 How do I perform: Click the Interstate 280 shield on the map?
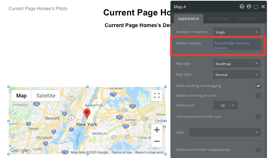tap(37, 104)
